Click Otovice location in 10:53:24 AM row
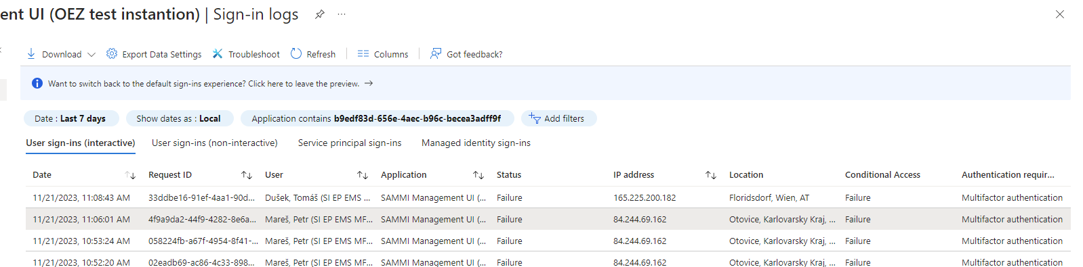This screenshot has width=1083, height=267. click(782, 241)
